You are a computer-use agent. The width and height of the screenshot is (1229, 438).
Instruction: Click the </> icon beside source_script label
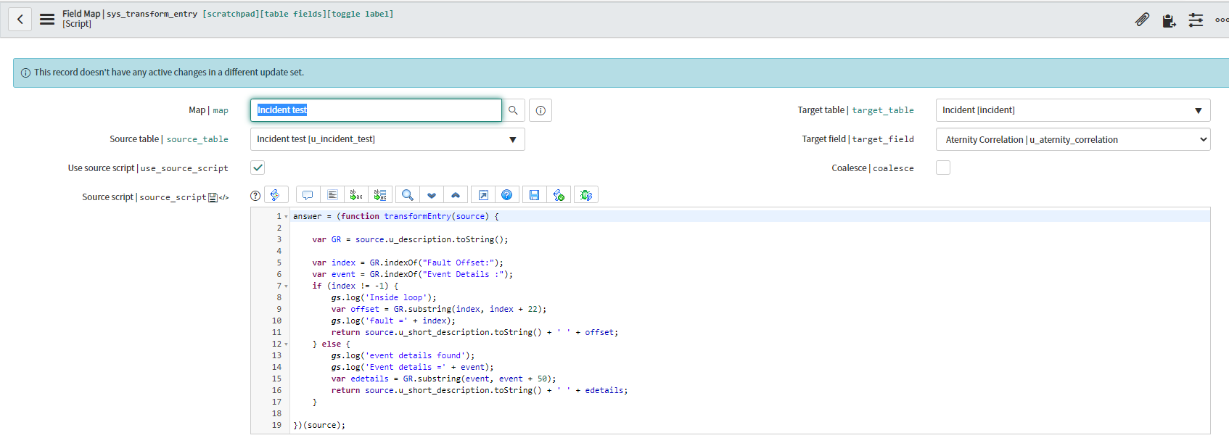click(x=223, y=197)
